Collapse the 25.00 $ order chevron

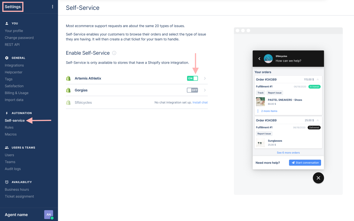coord(318,120)
